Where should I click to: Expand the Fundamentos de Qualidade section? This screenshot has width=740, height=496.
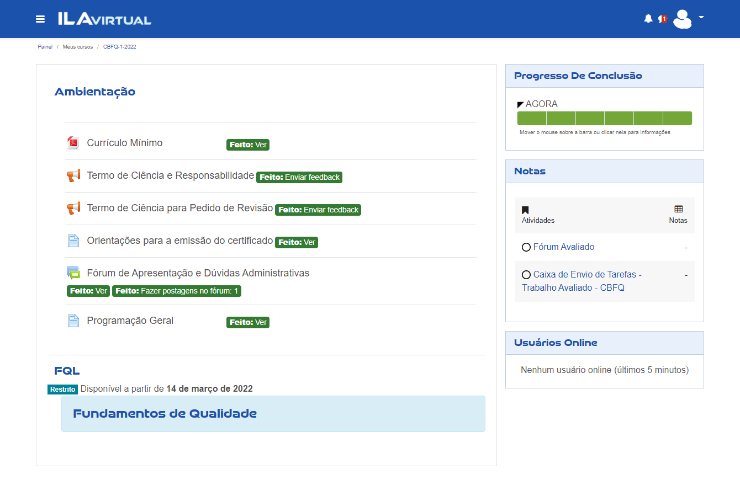(x=165, y=414)
